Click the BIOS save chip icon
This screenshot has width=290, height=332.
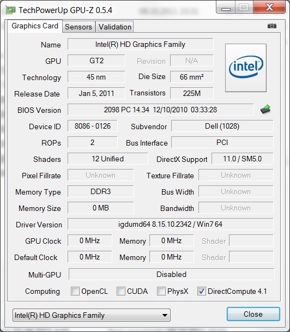(265, 110)
